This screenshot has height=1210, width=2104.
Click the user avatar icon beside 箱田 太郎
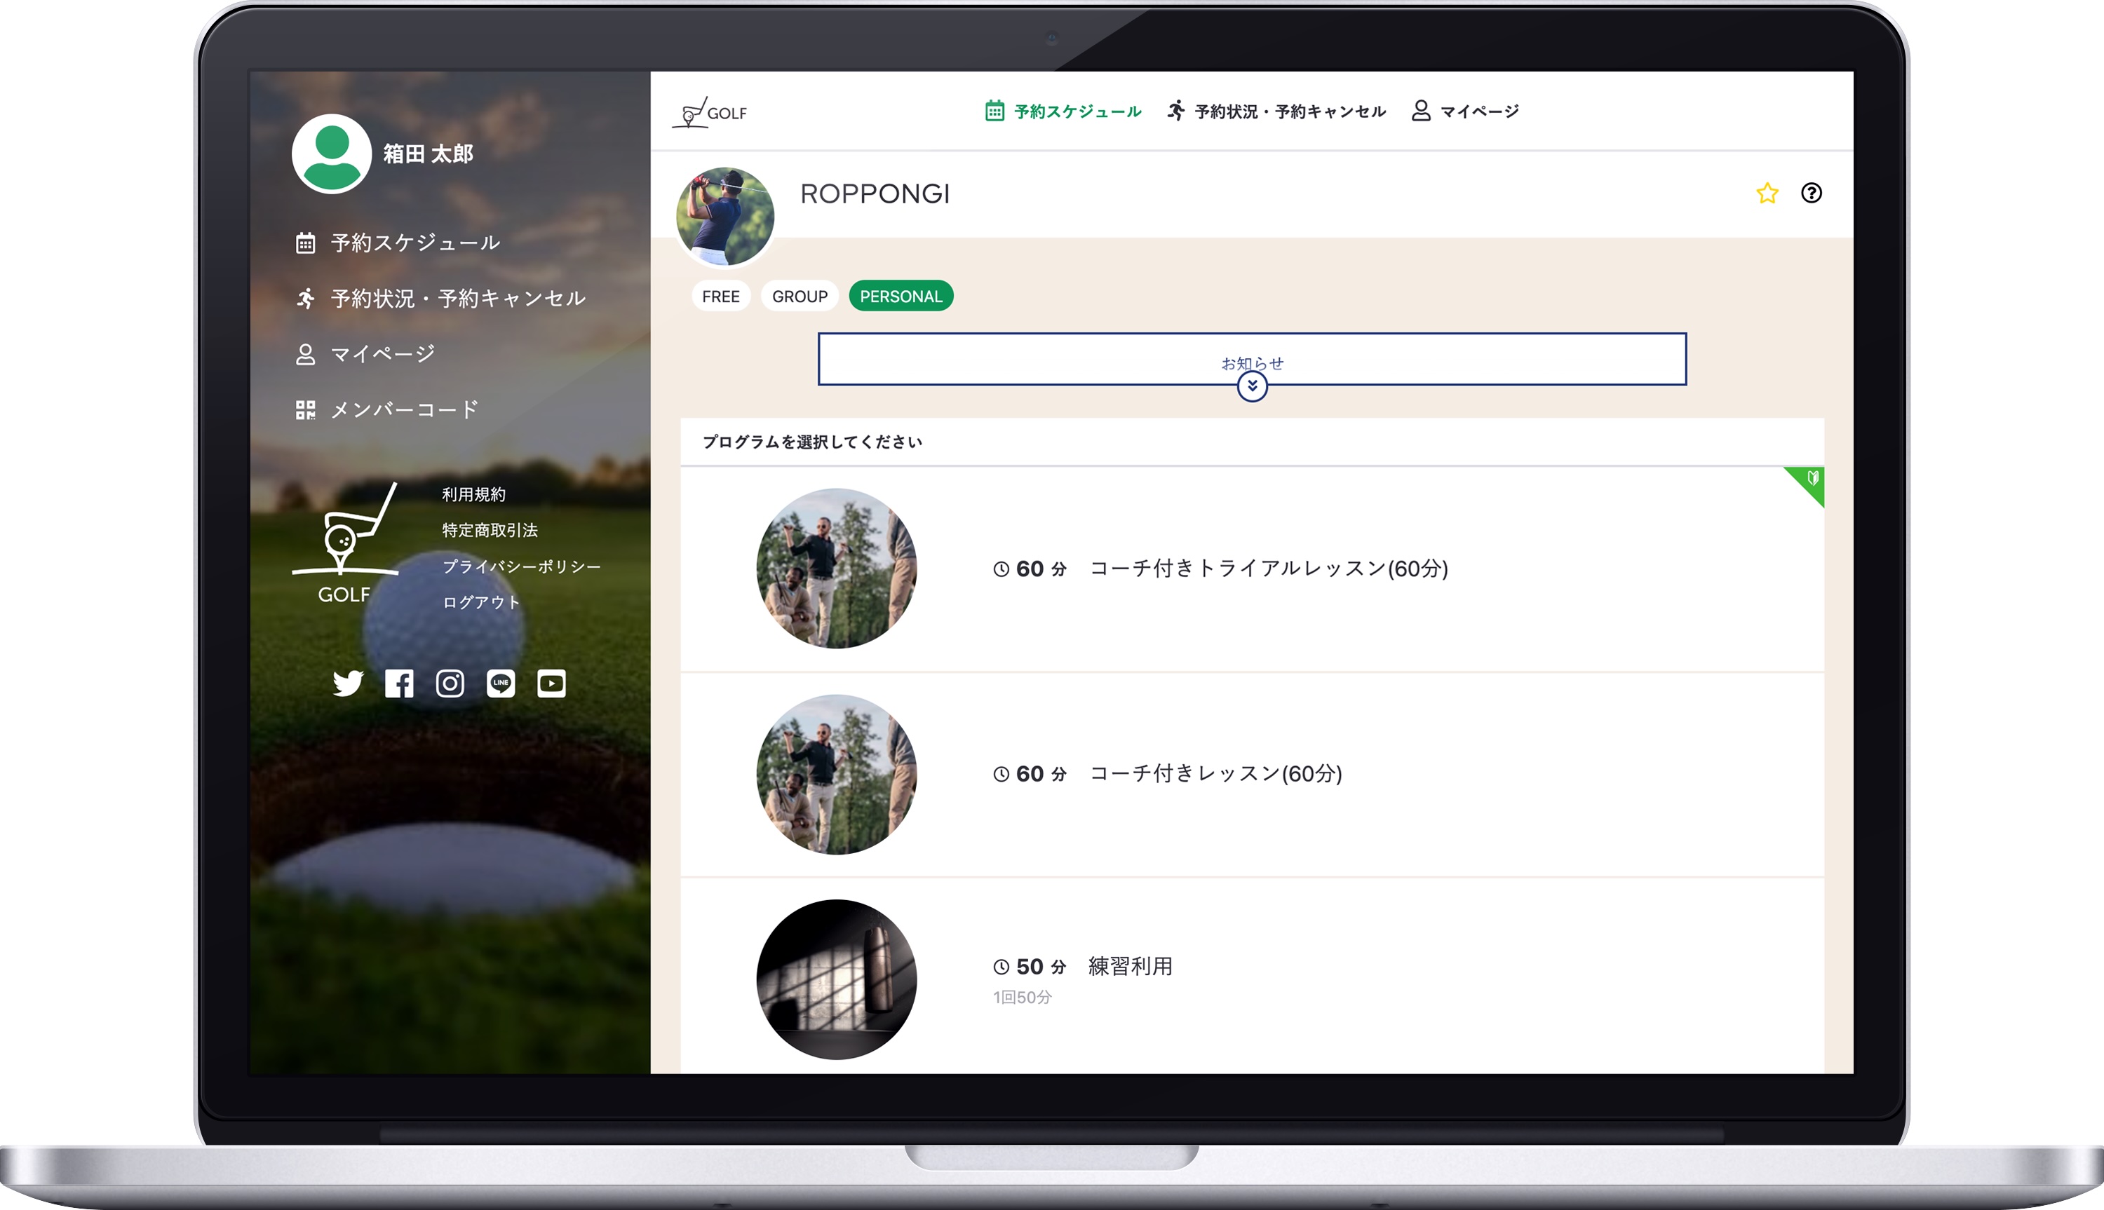click(x=332, y=154)
